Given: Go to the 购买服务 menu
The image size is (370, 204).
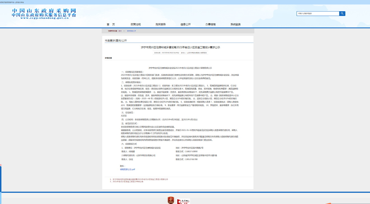Looking at the screenshot, I should coord(160,24).
